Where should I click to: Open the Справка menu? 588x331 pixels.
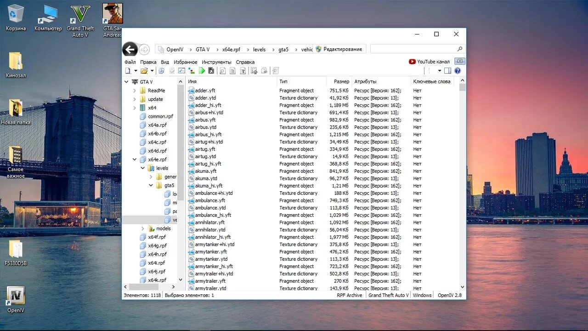click(245, 62)
